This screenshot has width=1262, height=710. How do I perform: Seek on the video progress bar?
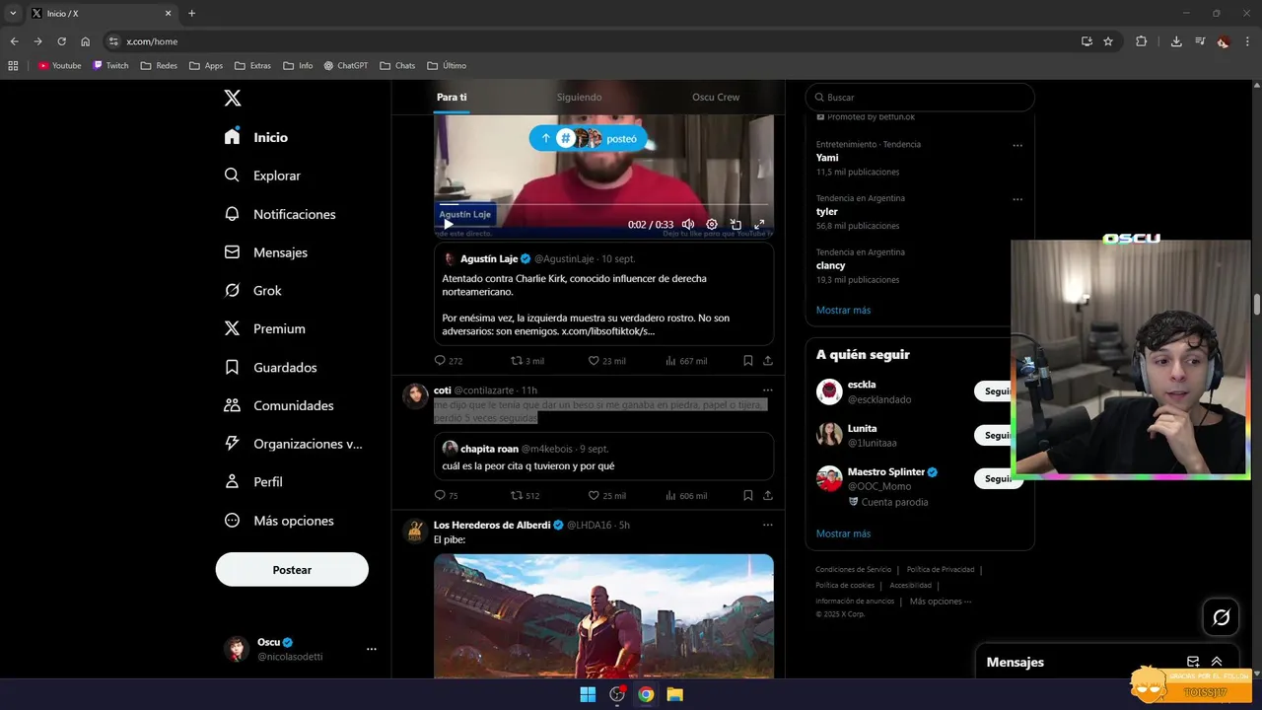(603, 205)
